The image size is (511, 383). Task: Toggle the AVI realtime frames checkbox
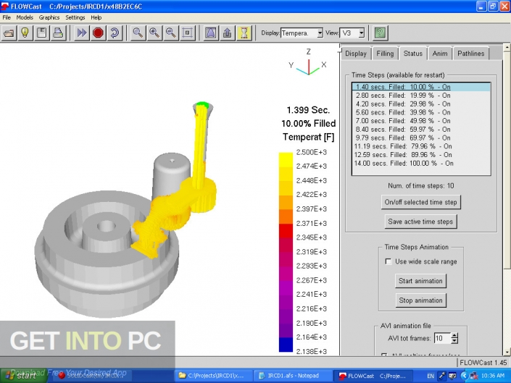pyautogui.click(x=385, y=356)
